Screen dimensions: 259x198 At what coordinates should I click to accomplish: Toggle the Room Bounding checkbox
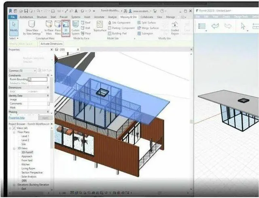coord(30,79)
